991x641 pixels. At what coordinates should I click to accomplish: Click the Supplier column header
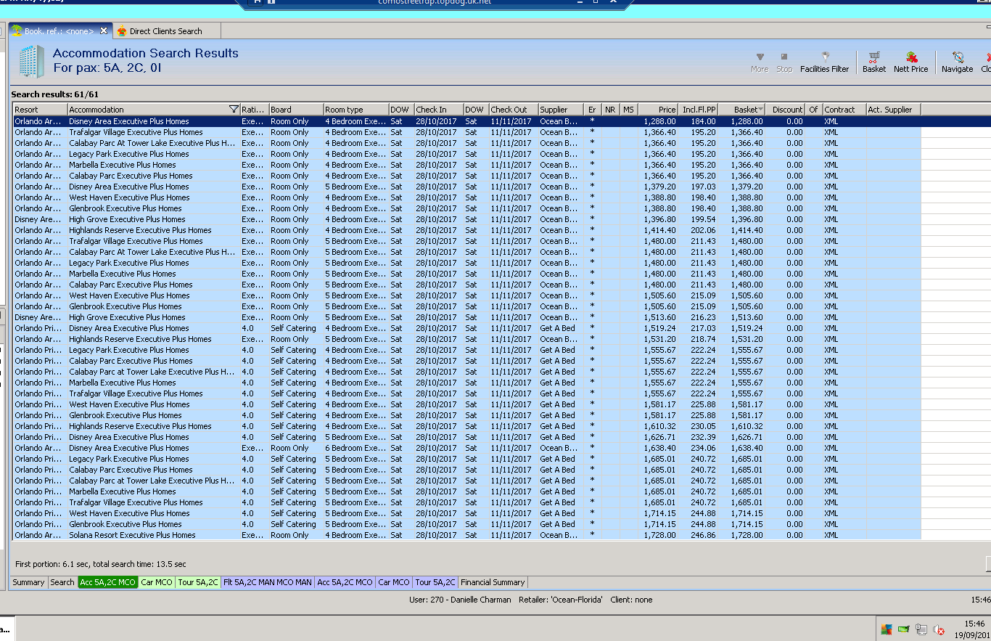[560, 110]
